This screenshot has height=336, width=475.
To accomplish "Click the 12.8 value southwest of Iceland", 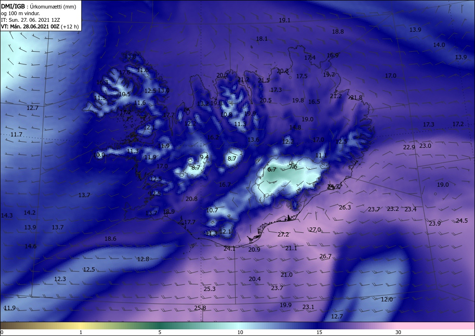I will (x=143, y=259).
